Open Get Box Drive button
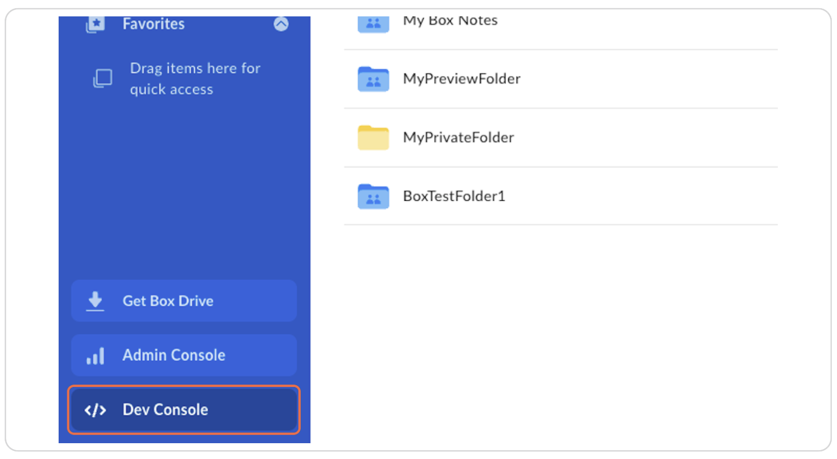Viewport: 837px width, 459px height. (184, 301)
